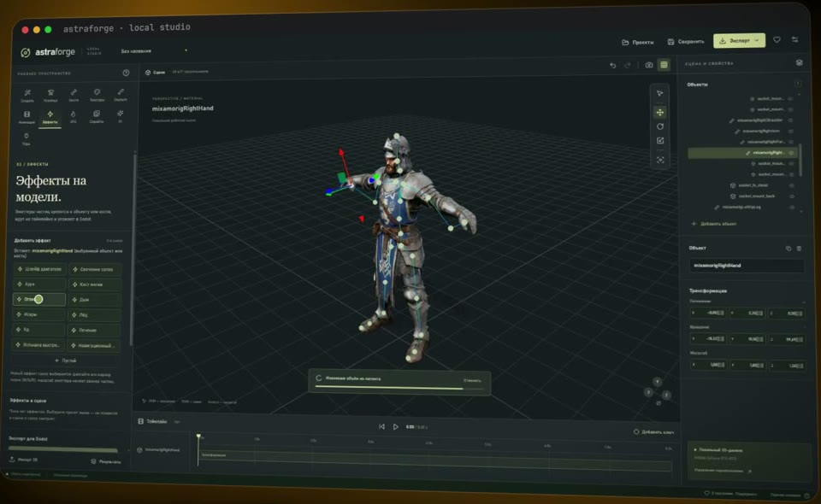821x504 pixels.
Task: Click the Сохранить button
Action: coord(686,42)
